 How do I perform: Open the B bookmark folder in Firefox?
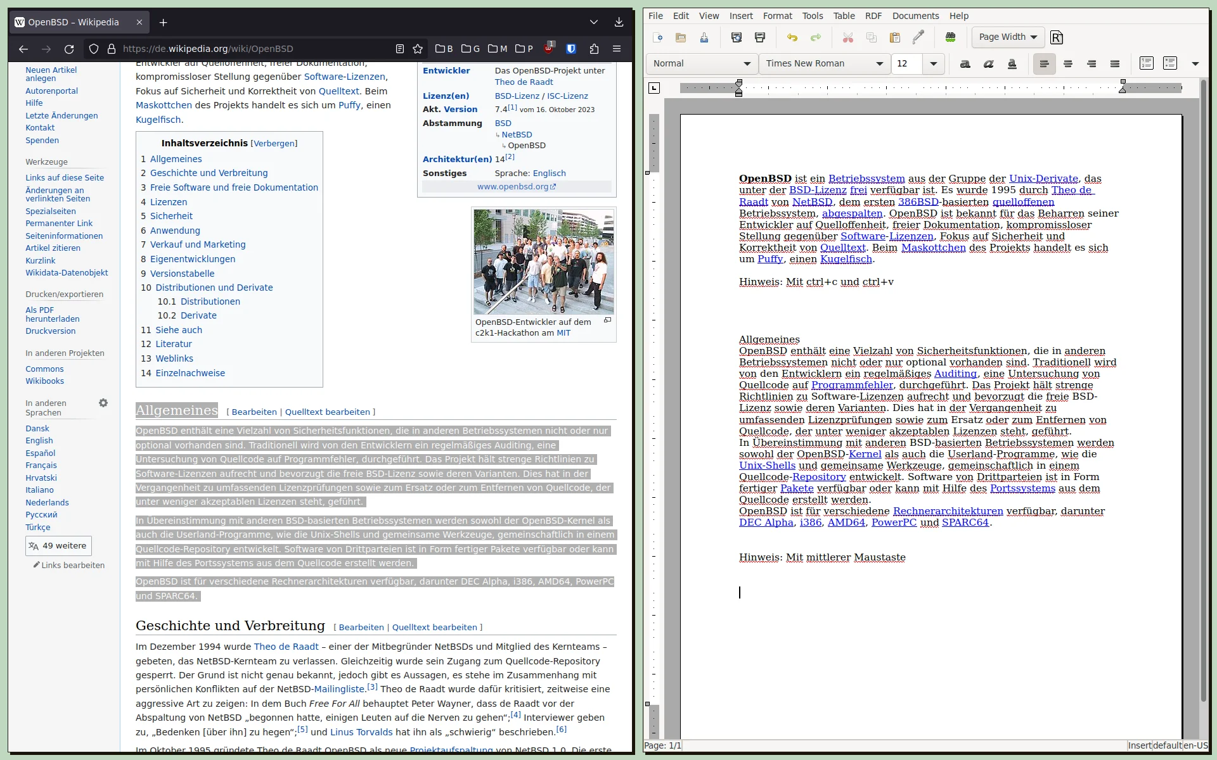[444, 49]
